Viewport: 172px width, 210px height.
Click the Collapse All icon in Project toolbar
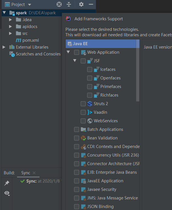(x=69, y=5)
